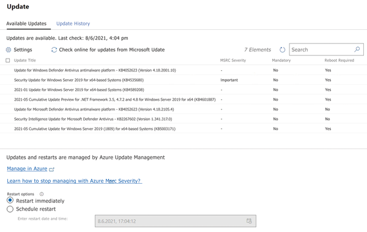This screenshot has height=232, width=367.
Task: Toggle the select-all updates checkbox
Action: tap(8, 60)
